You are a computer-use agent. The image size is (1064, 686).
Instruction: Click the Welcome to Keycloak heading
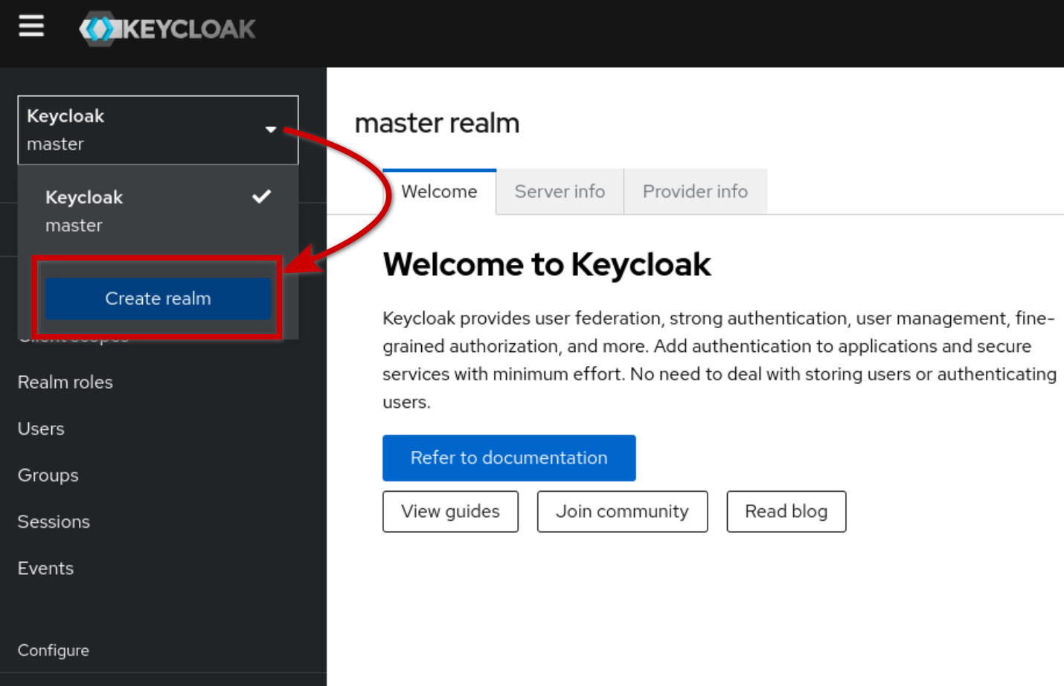click(547, 265)
